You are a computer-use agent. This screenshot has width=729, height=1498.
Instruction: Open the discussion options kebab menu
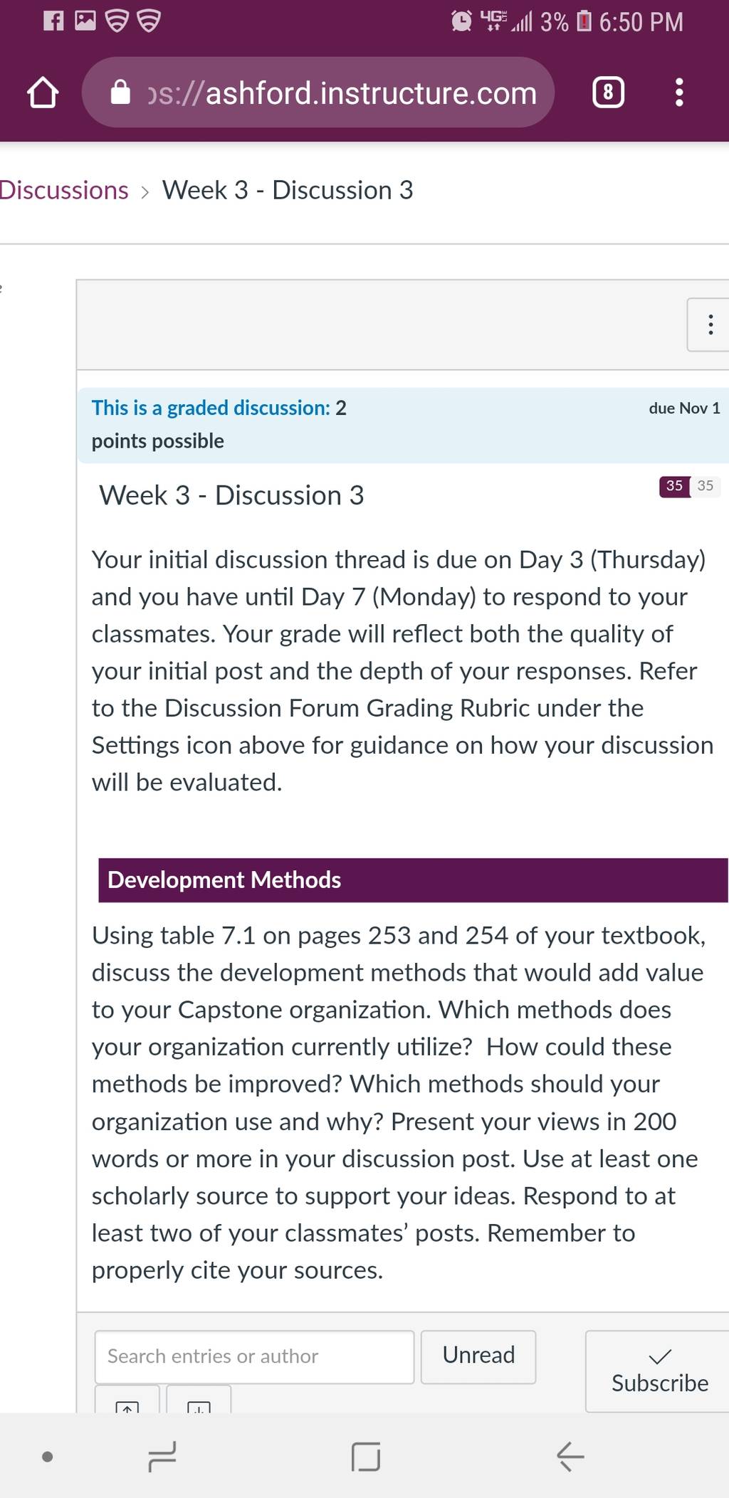(x=709, y=325)
